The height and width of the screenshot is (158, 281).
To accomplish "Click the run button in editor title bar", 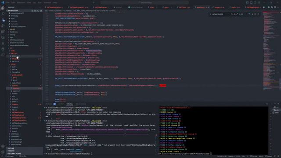I will [264, 7].
